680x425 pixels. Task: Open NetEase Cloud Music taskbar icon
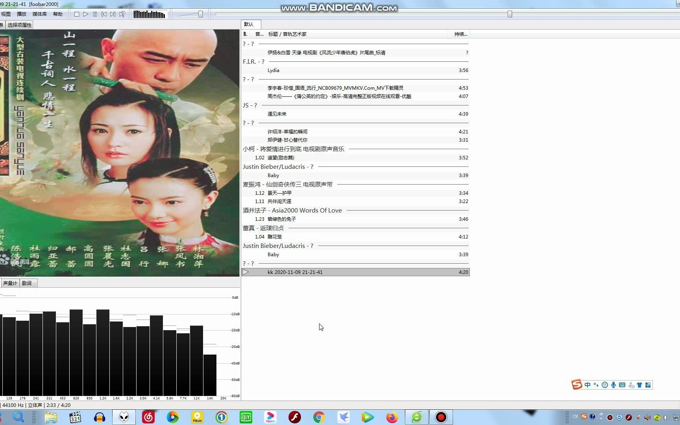[148, 417]
